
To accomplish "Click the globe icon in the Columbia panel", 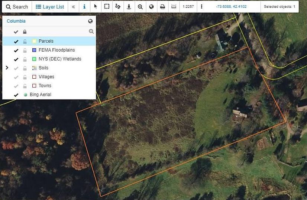I will point(90,22).
